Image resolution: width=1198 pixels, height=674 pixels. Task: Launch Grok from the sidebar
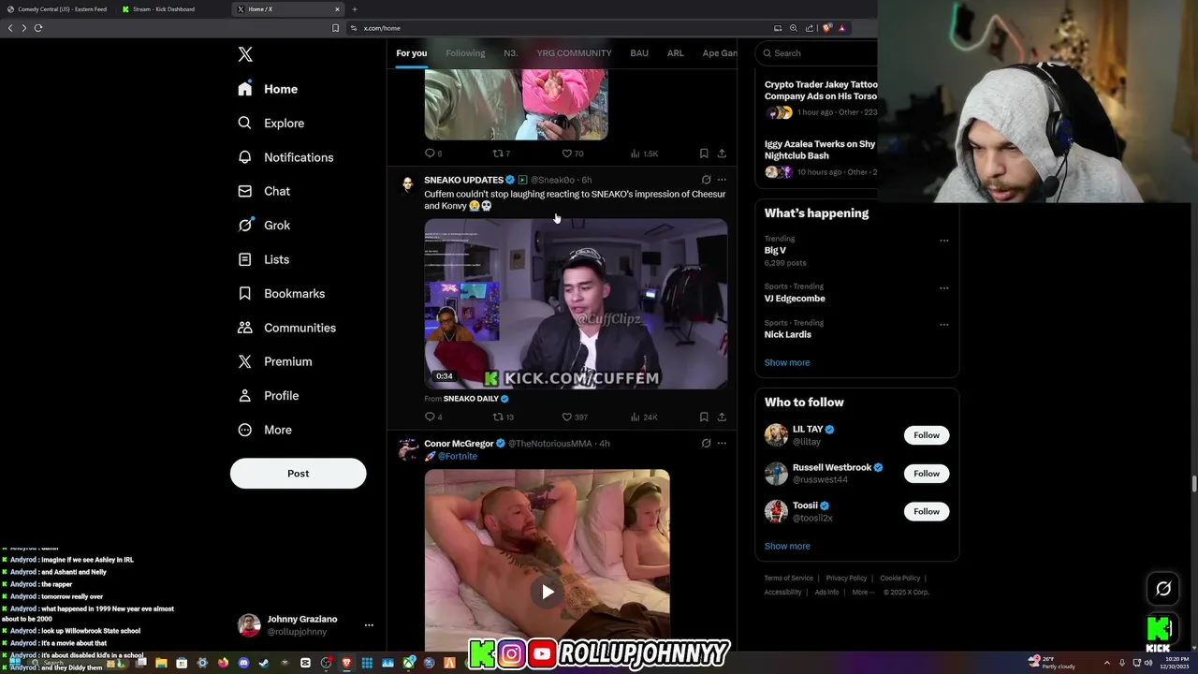click(x=264, y=226)
